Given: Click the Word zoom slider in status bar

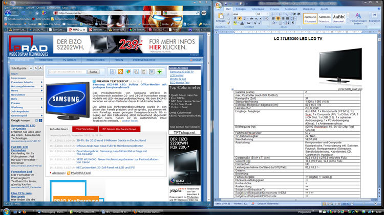Looking at the screenshot, I should (x=362, y=204).
